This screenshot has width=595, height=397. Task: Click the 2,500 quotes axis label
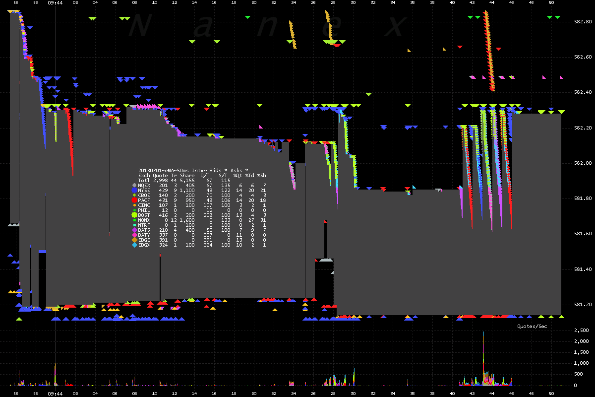click(582, 331)
